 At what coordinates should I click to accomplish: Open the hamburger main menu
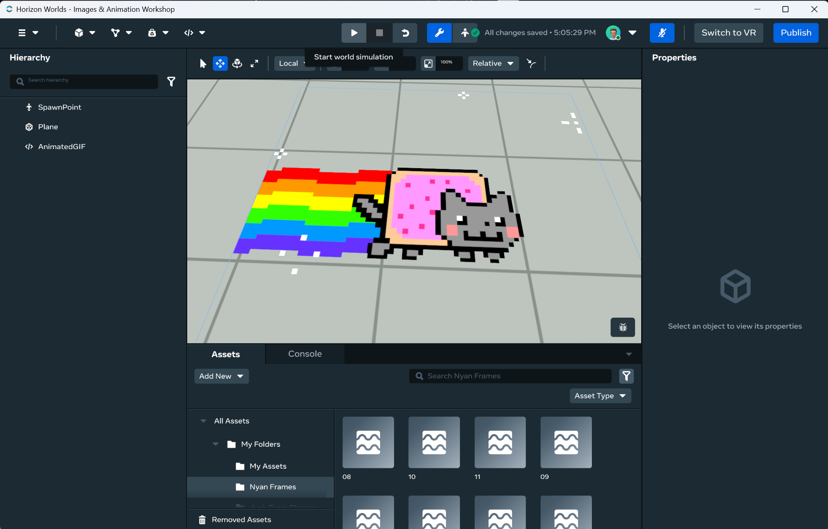[x=28, y=33]
